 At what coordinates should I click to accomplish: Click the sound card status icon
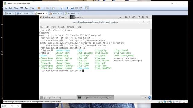pos(171,101)
